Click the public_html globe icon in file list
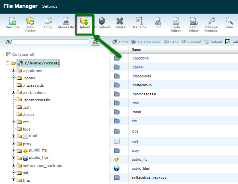The height and width of the screenshot is (184, 238). [117, 168]
